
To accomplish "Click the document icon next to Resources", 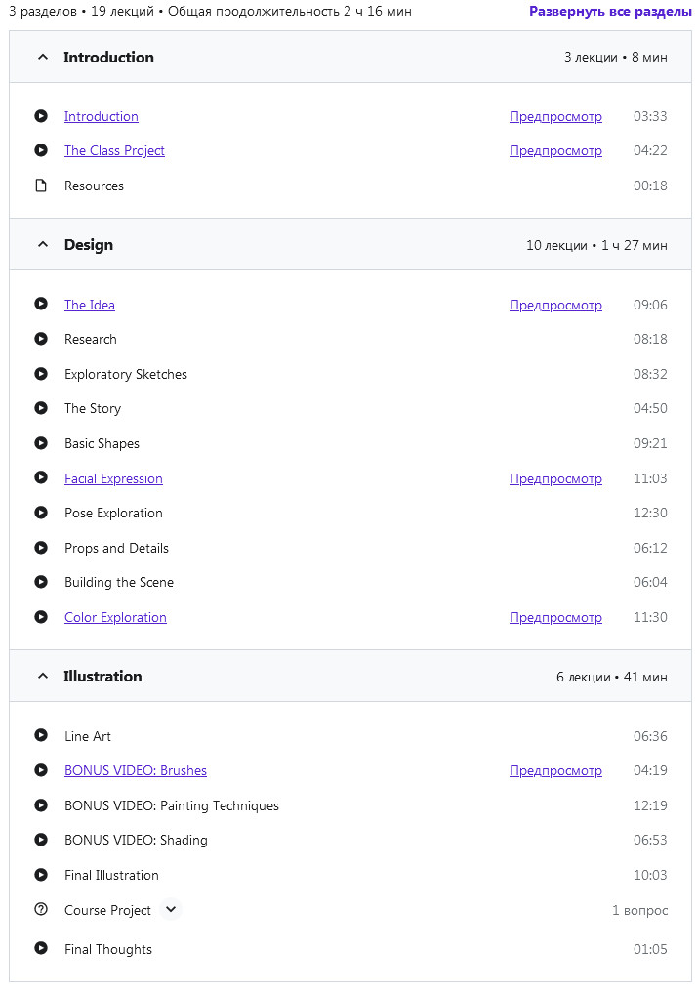I will coord(41,186).
